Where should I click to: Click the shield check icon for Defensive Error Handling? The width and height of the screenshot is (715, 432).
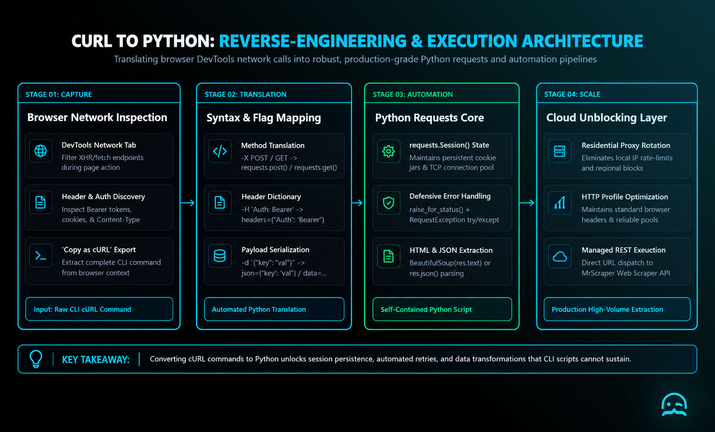click(x=388, y=203)
